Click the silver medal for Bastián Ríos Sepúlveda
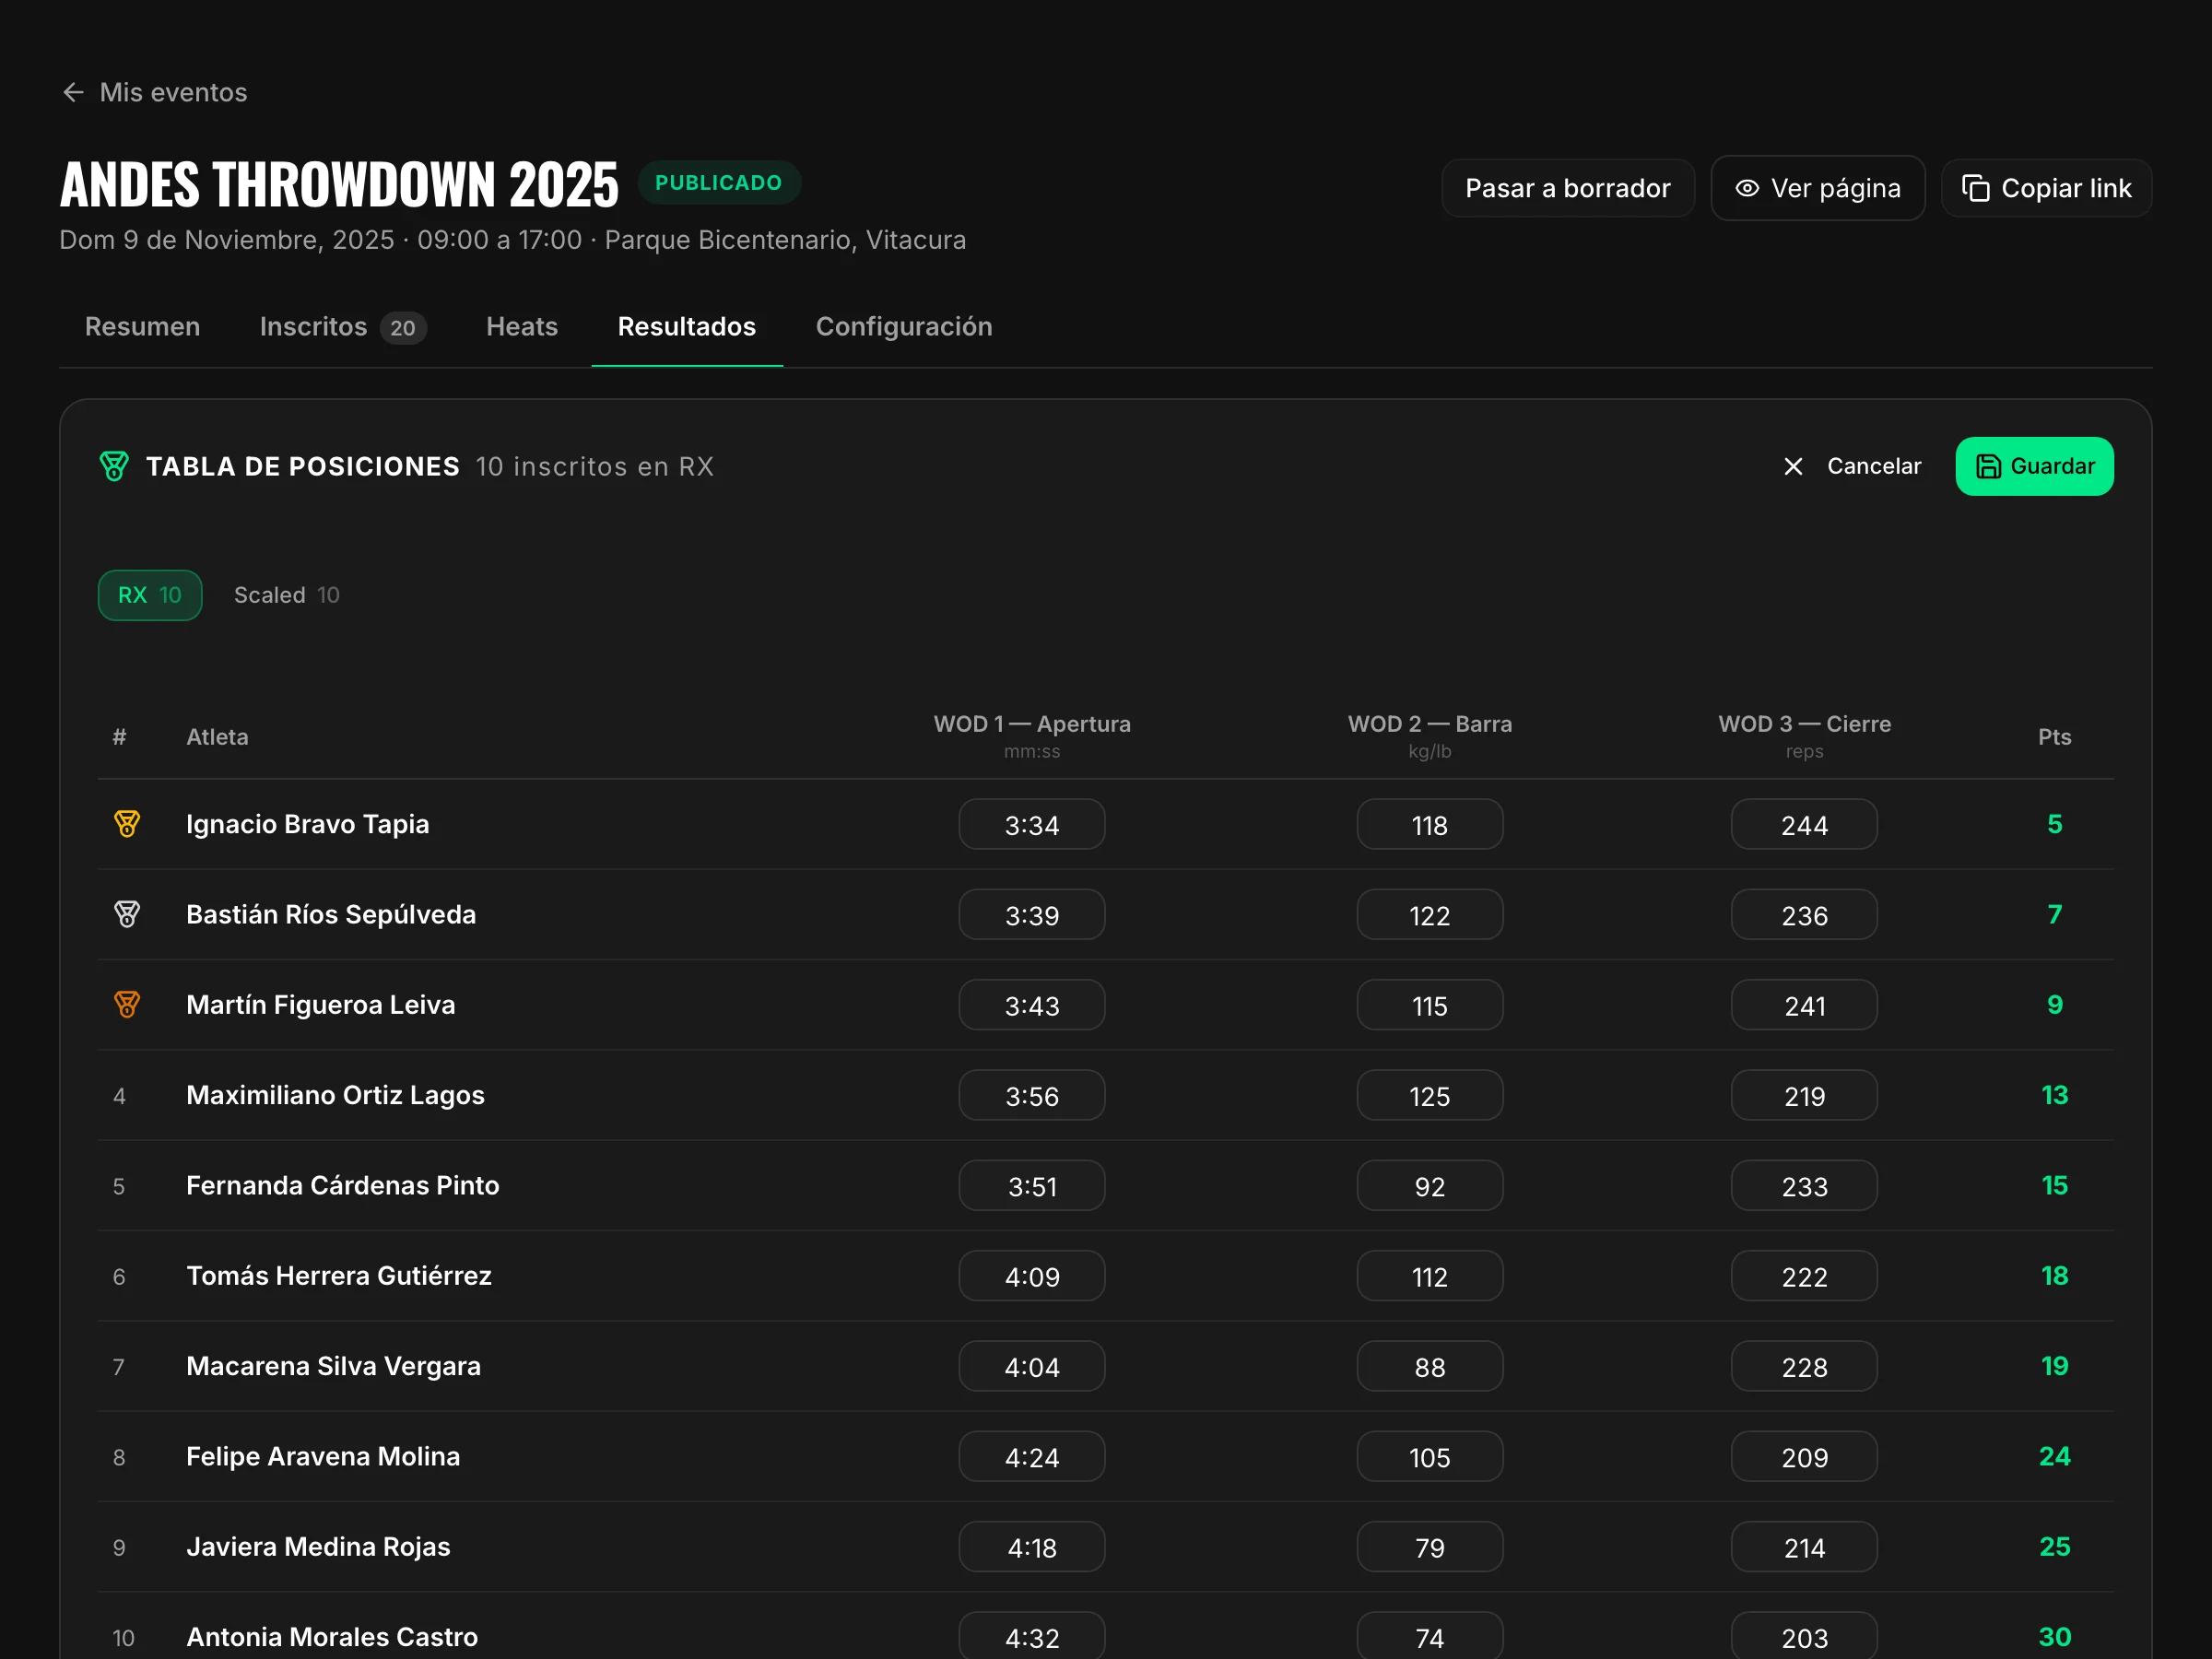The image size is (2212, 1659). coord(127,914)
